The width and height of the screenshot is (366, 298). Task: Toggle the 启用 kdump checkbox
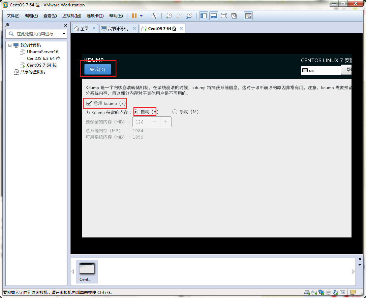[89, 103]
